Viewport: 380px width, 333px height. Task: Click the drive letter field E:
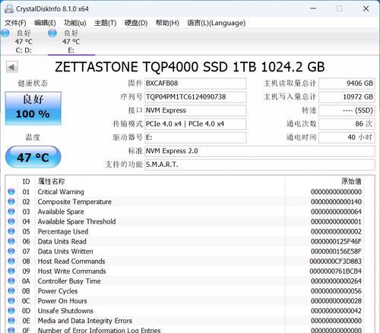[x=195, y=137]
